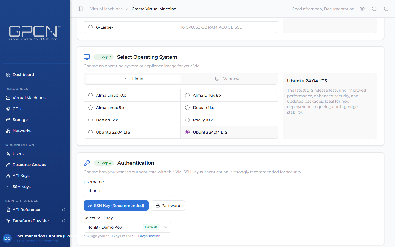Select the G-Large-1 size radio button
This screenshot has width=395, height=247.
click(x=91, y=27)
